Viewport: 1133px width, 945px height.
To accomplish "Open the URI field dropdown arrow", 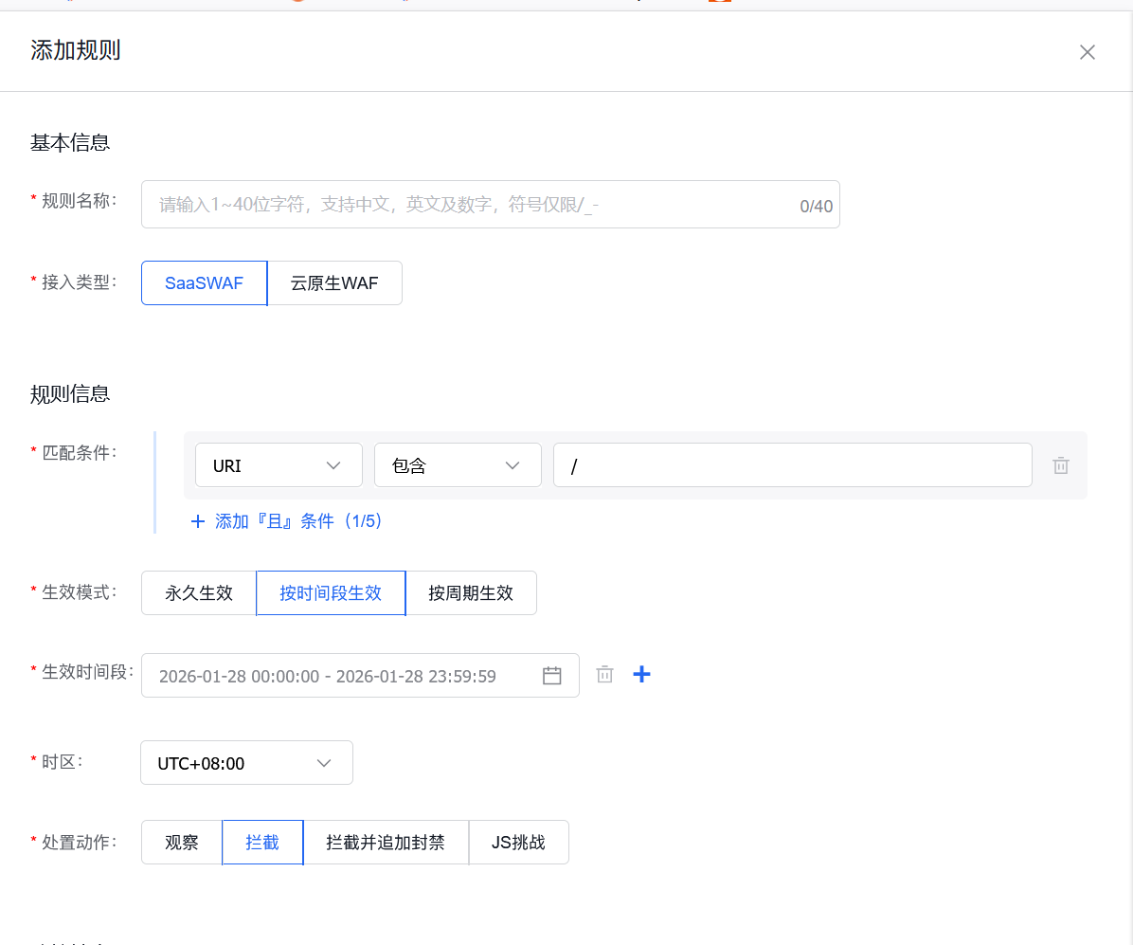I will pos(333,464).
